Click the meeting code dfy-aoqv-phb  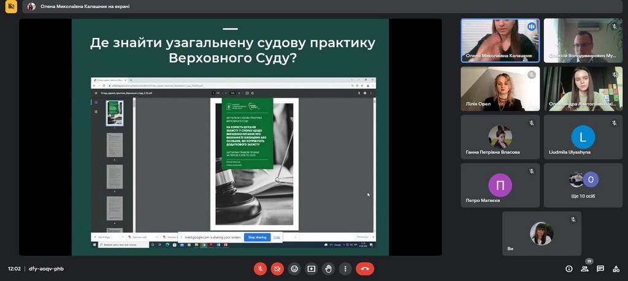click(46, 269)
